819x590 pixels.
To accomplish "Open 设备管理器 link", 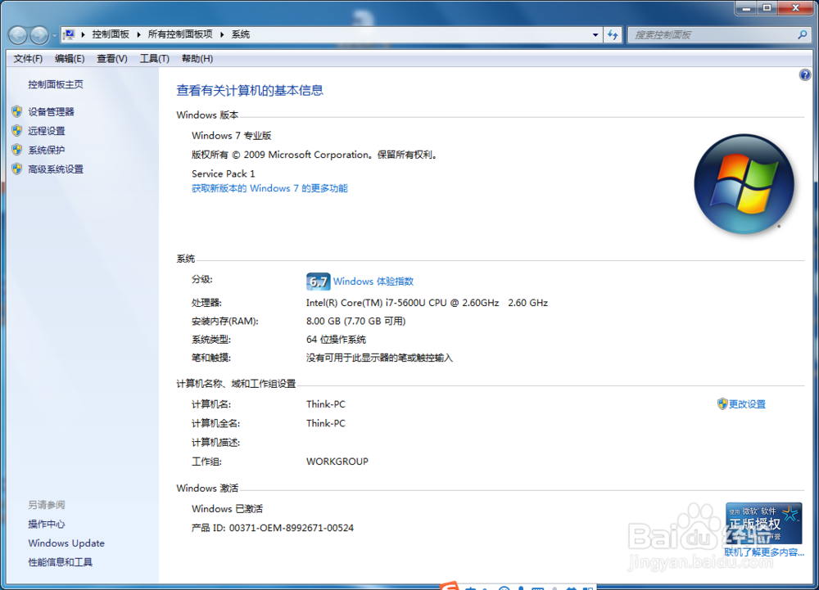I will (51, 111).
